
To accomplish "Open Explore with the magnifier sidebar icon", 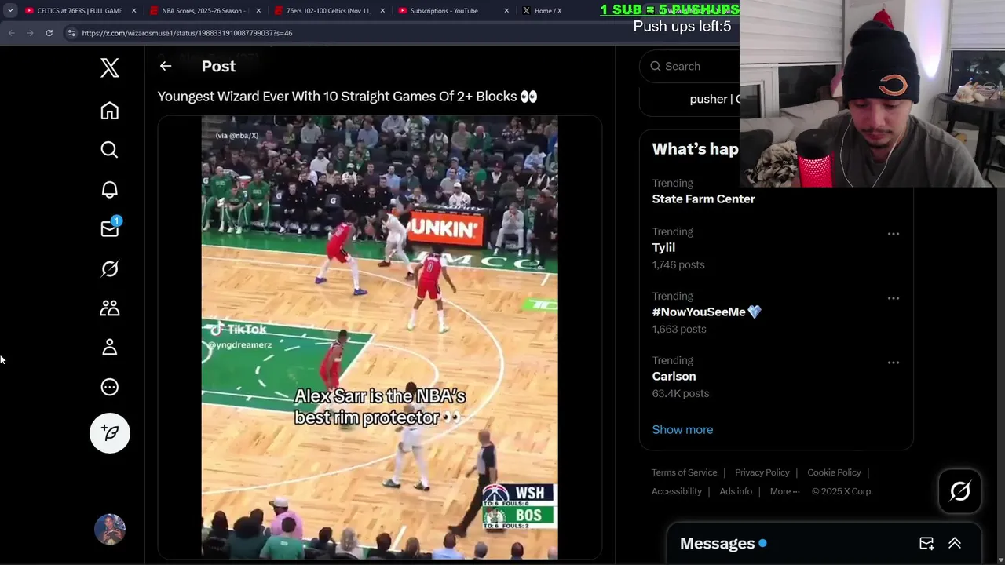I will point(110,150).
